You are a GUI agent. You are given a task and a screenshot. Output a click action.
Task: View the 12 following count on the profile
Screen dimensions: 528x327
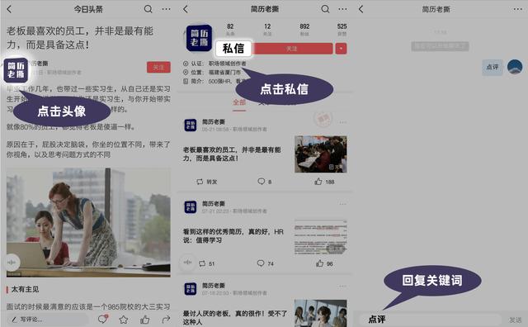pyautogui.click(x=267, y=29)
